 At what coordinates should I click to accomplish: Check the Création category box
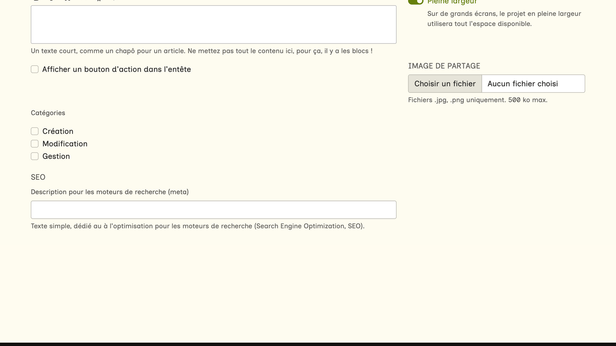click(35, 131)
